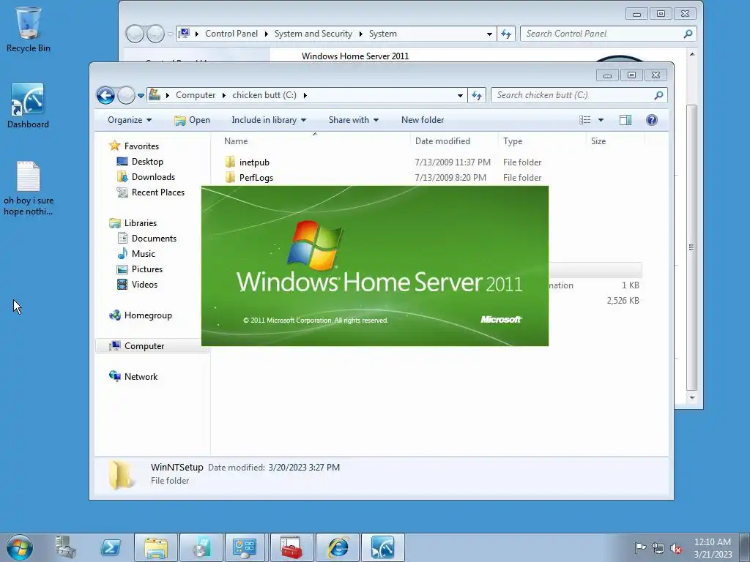750x562 pixels.
Task: Click the Windows Home Server 2011 splash image
Action: pos(374,266)
